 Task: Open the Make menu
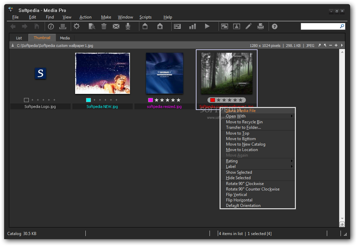(106, 17)
